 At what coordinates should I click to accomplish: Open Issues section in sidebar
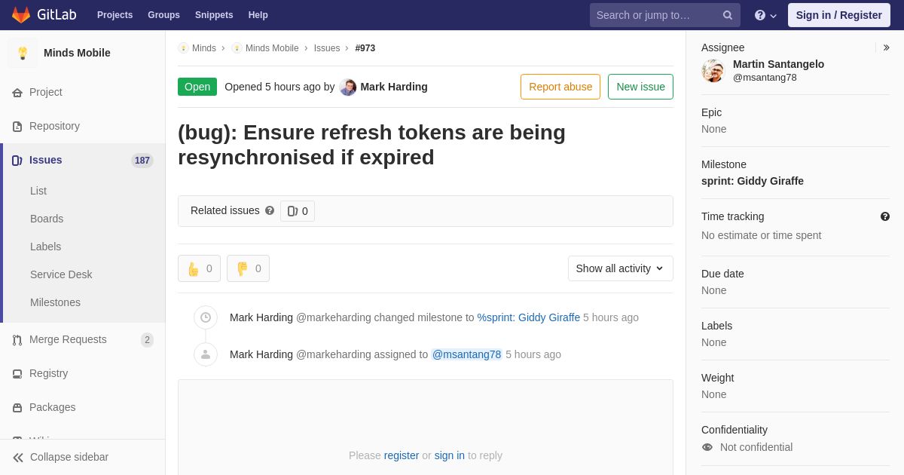(x=83, y=160)
